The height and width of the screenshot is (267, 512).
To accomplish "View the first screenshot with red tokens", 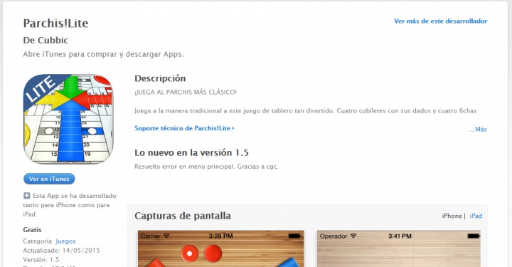I will coord(220,248).
